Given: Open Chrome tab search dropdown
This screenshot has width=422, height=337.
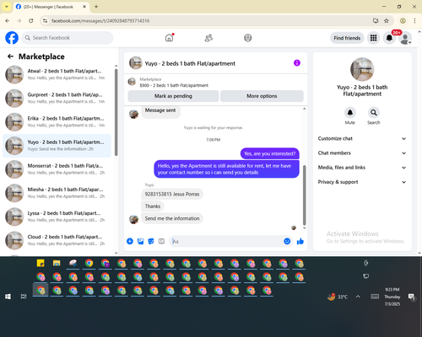Looking at the screenshot, I should click(7, 7).
